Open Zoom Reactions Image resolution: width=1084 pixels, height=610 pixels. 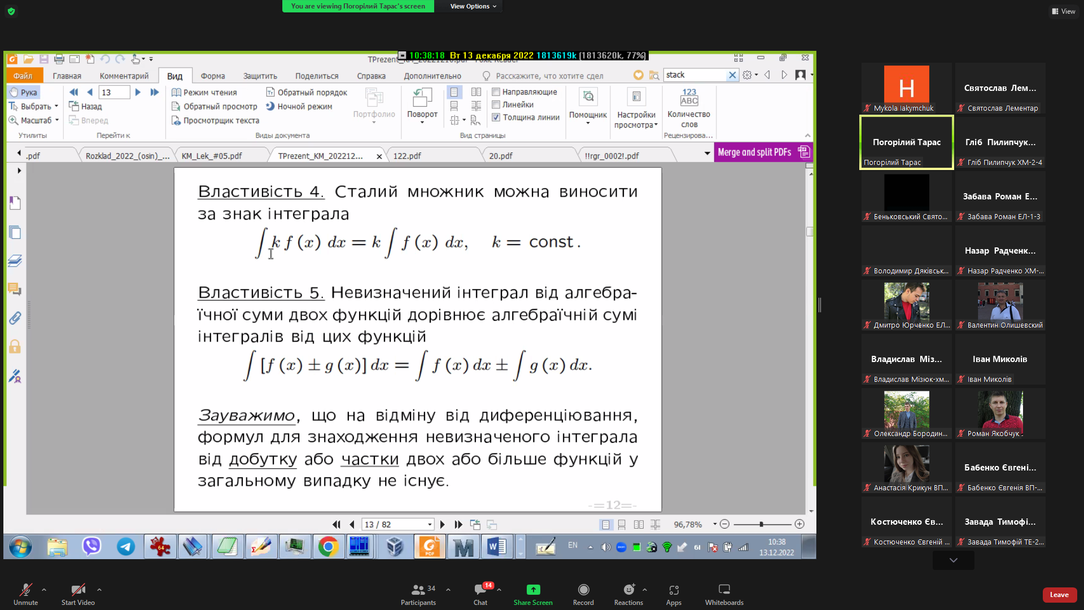[x=628, y=594]
